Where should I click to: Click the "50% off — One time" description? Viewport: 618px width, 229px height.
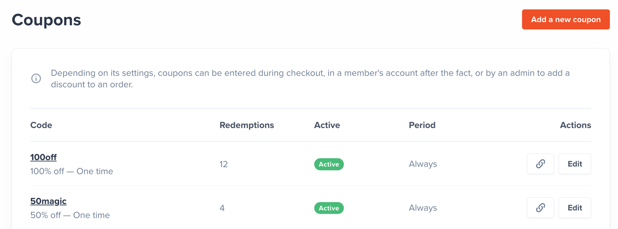[70, 215]
